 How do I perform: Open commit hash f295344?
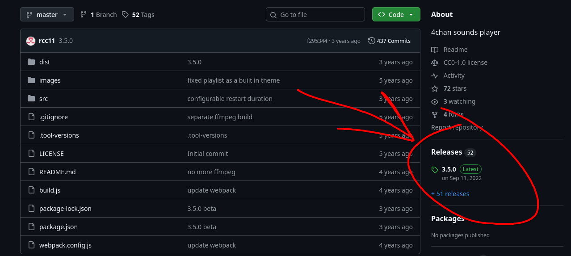tap(317, 41)
